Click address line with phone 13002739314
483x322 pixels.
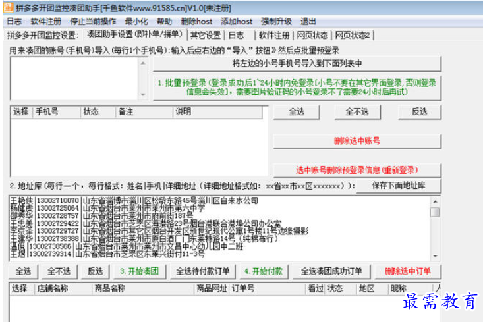107,254
